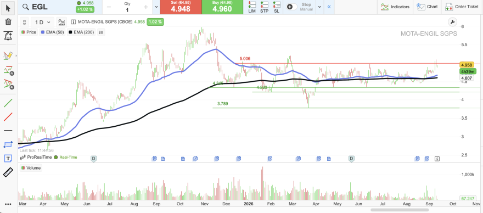Expand the quantity options dropdown arrow
This screenshot has width=483, height=213.
coord(156,7)
